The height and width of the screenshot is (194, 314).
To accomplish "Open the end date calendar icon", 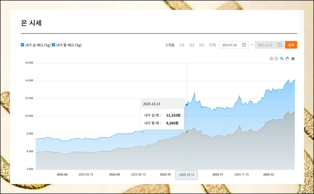I will pos(279,45).
